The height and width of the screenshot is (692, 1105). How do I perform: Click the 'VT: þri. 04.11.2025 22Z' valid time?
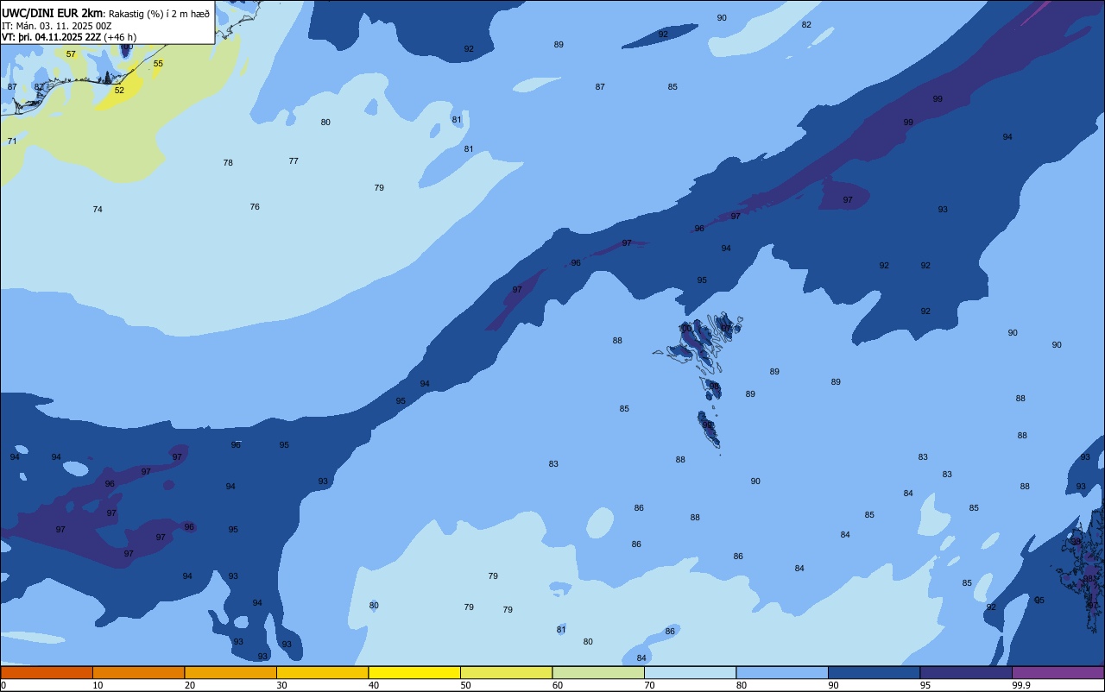pyautogui.click(x=52, y=37)
